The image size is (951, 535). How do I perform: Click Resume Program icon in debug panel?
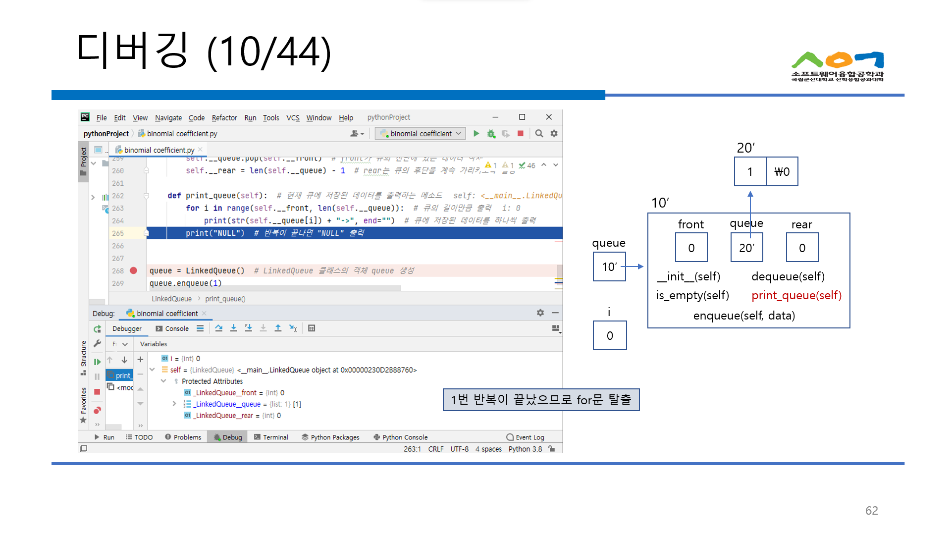click(97, 362)
